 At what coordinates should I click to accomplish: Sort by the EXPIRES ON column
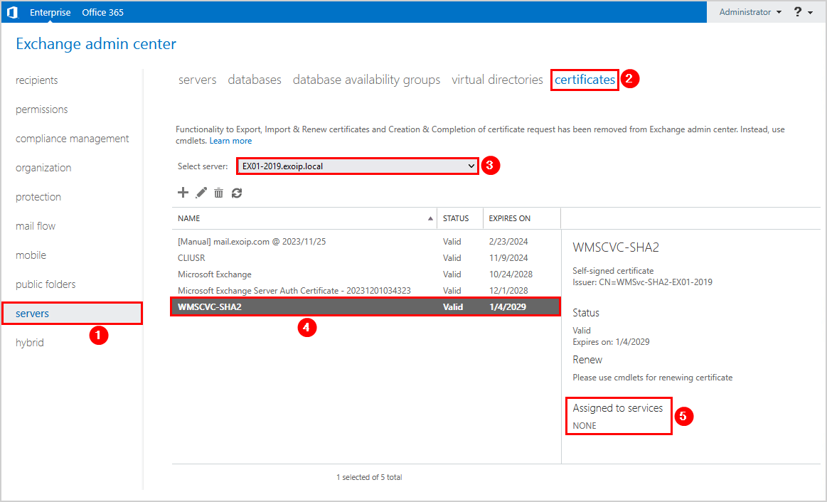508,218
